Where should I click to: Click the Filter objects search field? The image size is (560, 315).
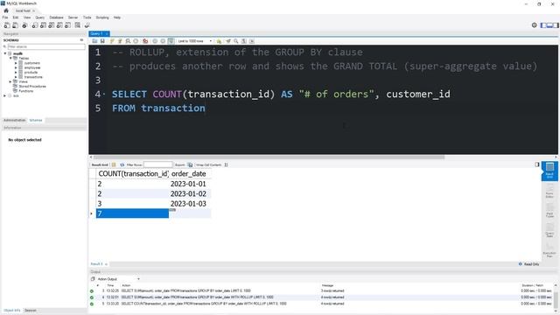pyautogui.click(x=46, y=46)
